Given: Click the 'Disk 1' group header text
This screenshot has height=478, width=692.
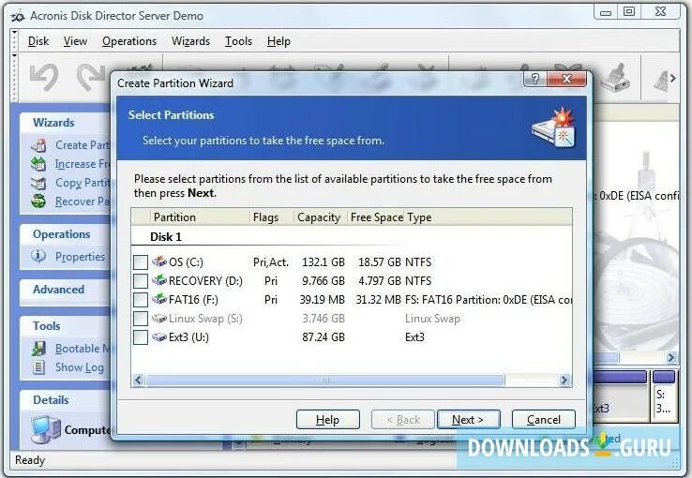Looking at the screenshot, I should pyautogui.click(x=166, y=237).
